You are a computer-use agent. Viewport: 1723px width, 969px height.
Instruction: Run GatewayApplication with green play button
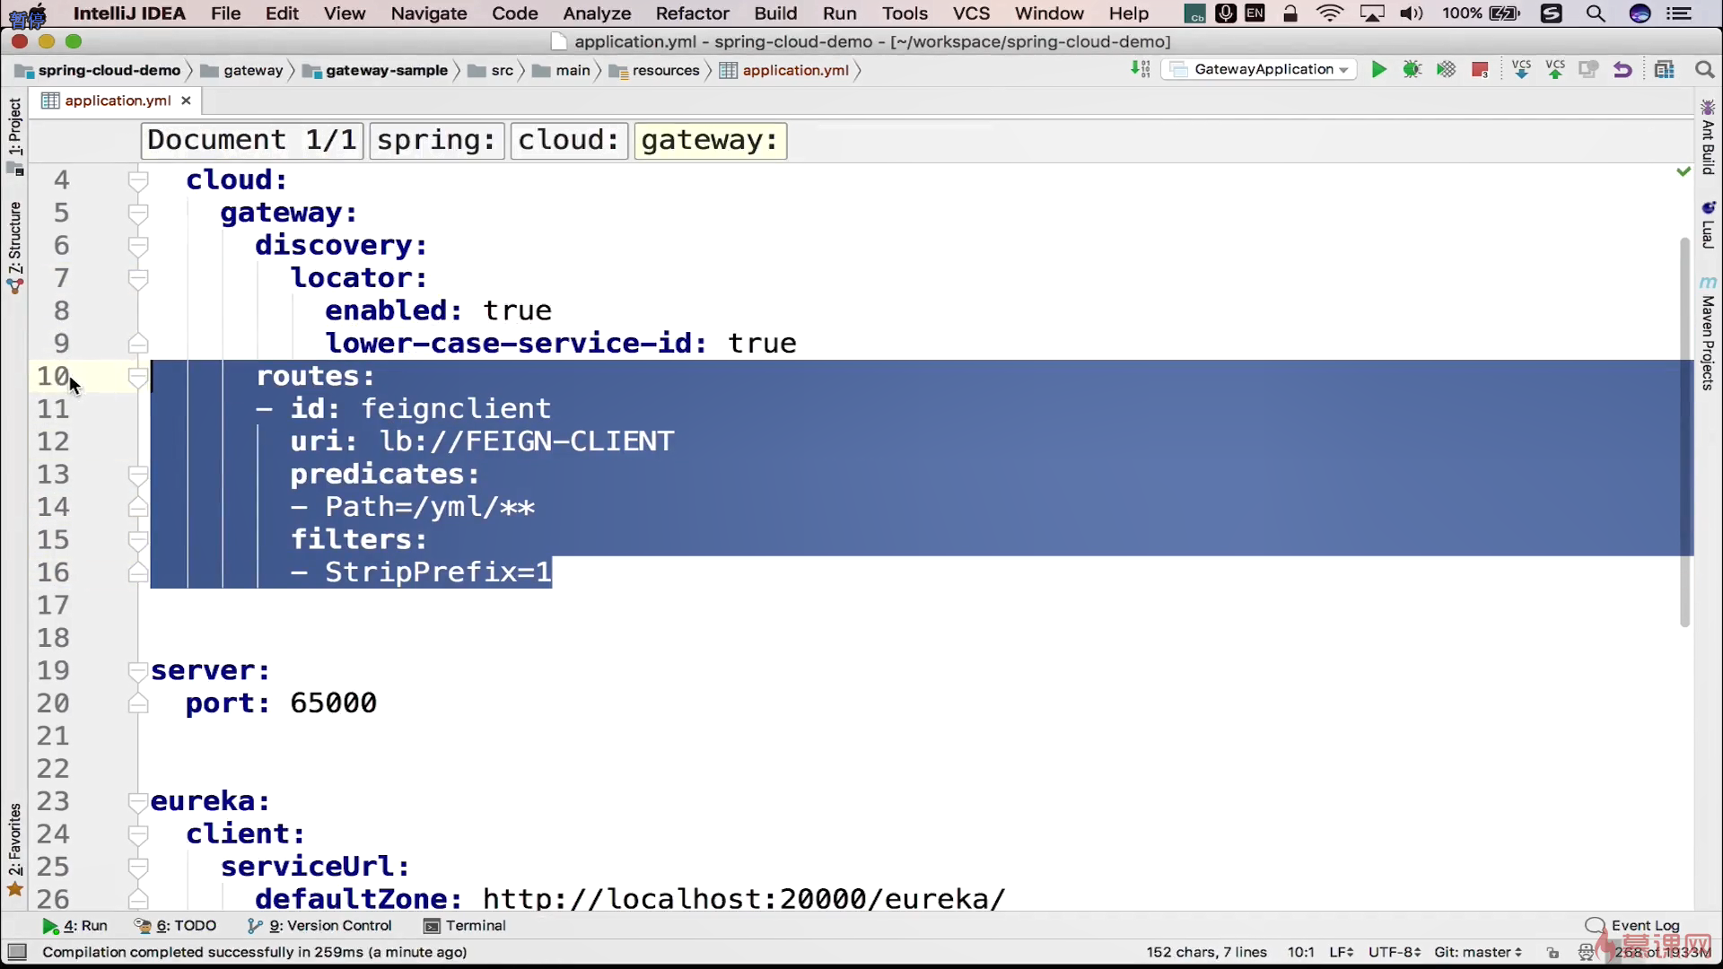tap(1378, 70)
